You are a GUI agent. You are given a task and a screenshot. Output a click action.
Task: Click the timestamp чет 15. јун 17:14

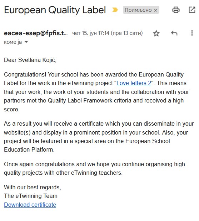click(x=91, y=33)
